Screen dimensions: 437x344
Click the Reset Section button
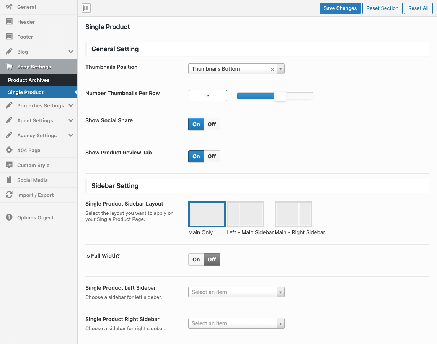[382, 8]
